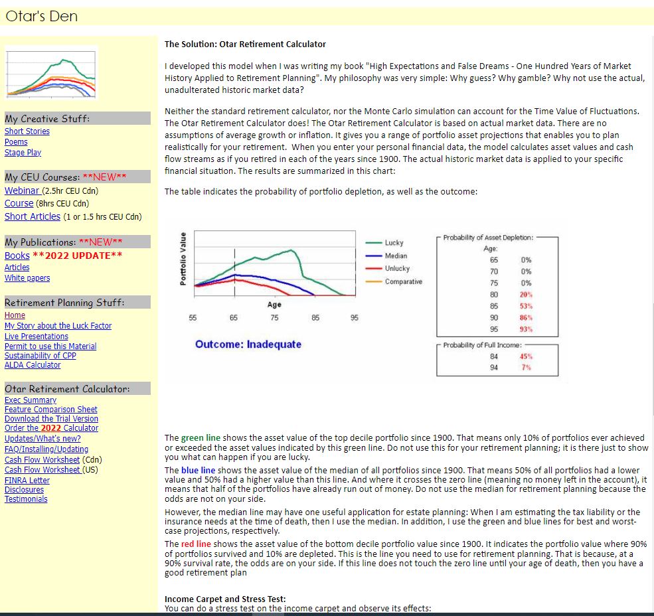Screen dimensions: 654x616
Task: Open the Poems link
Action: pyautogui.click(x=16, y=142)
